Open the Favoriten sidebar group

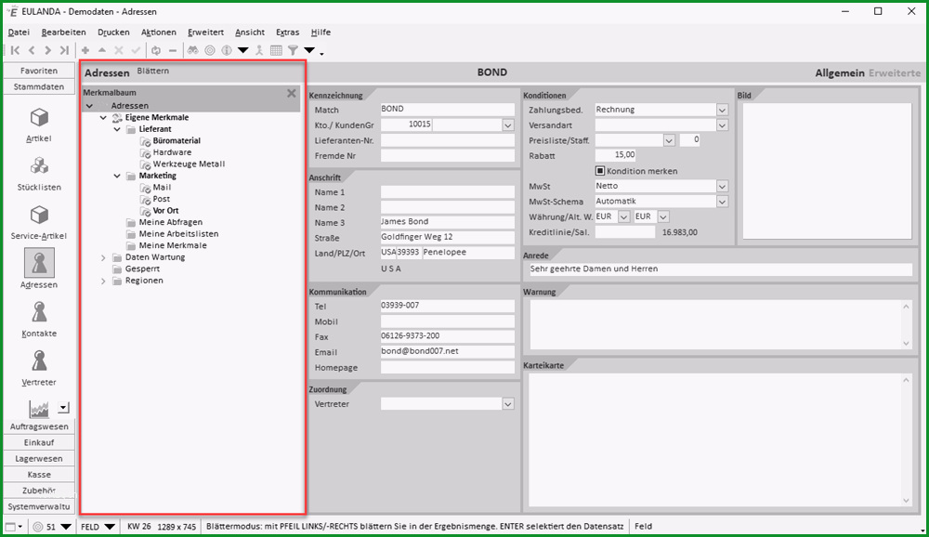click(39, 71)
